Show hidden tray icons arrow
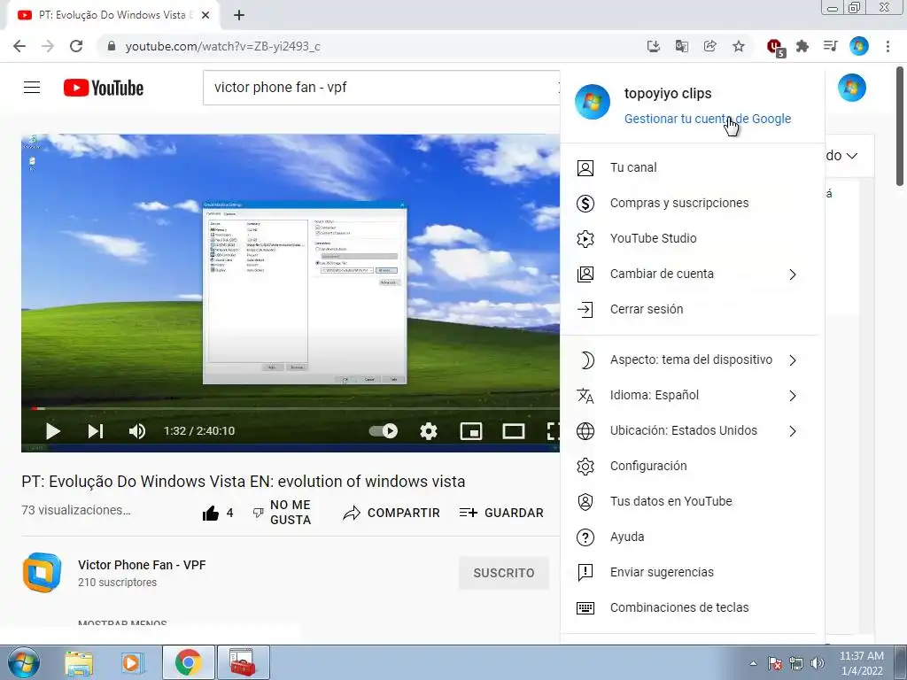 (753, 663)
